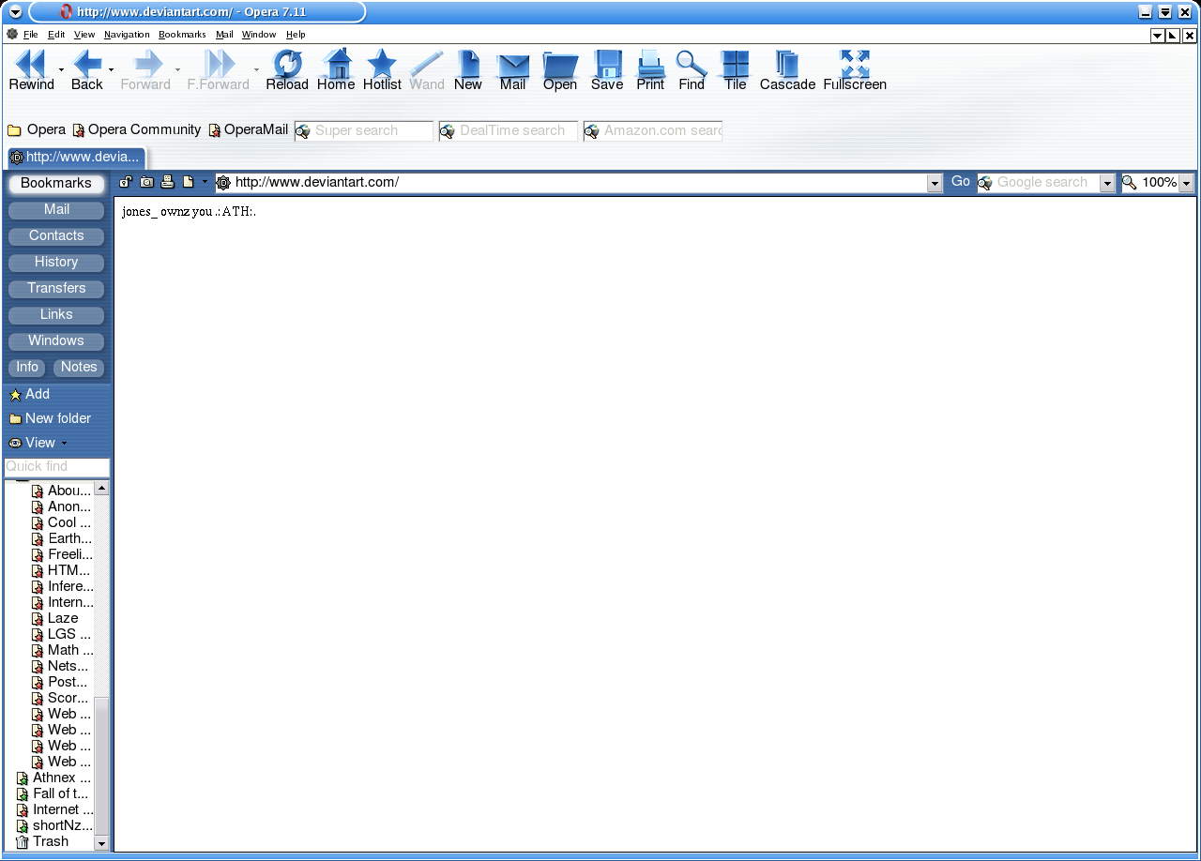
Task: Click the security padlock icon in address bar
Action: pos(125,182)
